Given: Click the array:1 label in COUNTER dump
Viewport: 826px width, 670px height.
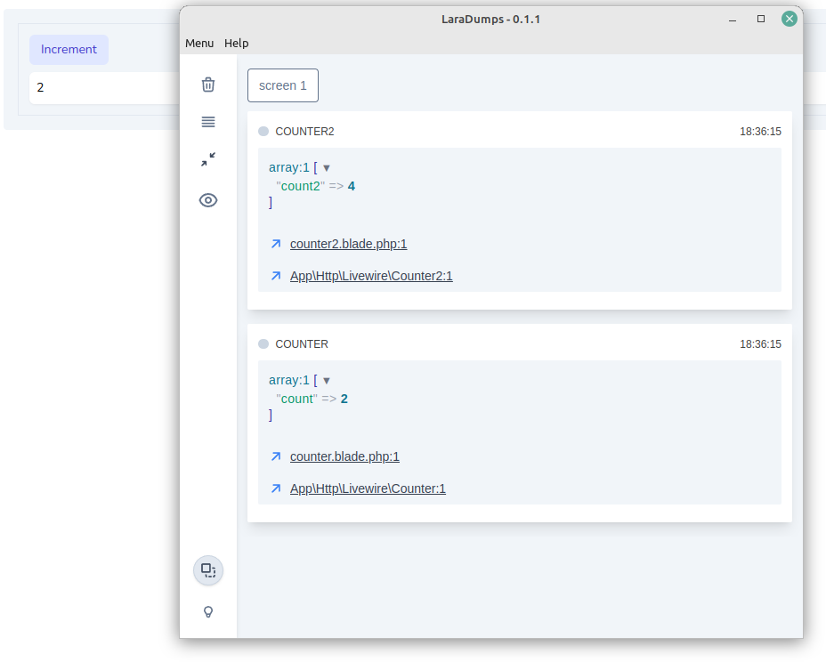Looking at the screenshot, I should pos(288,380).
